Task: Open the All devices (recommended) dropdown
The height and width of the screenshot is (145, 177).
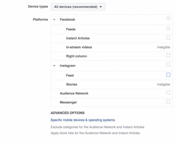Action: (x=78, y=7)
